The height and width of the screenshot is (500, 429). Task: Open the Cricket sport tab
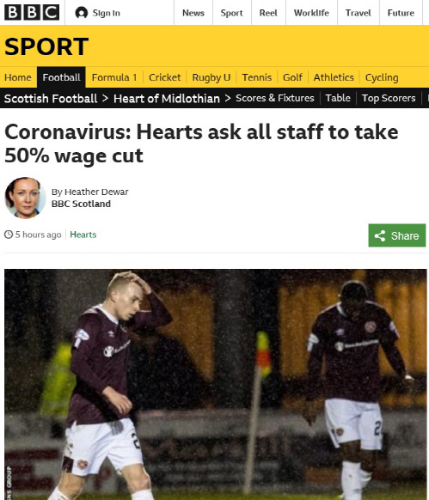(x=165, y=77)
